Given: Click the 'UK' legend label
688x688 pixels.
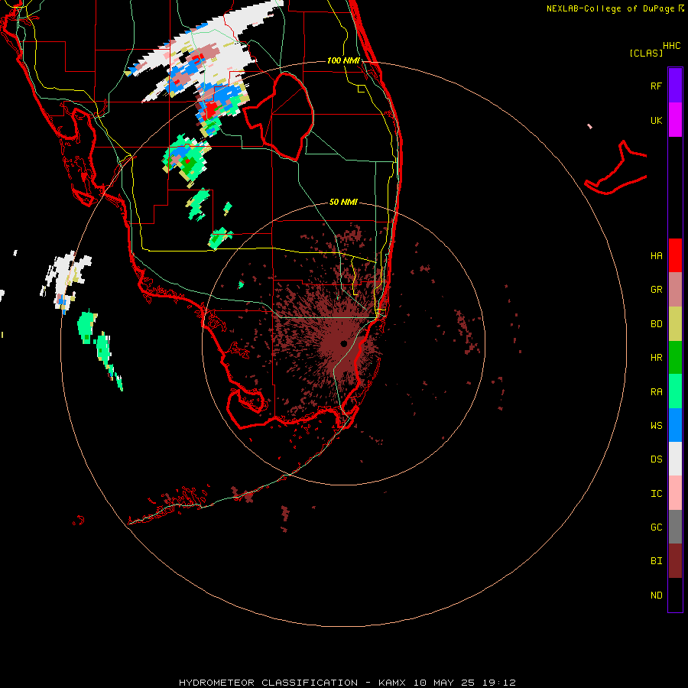Looking at the screenshot, I should (x=656, y=120).
